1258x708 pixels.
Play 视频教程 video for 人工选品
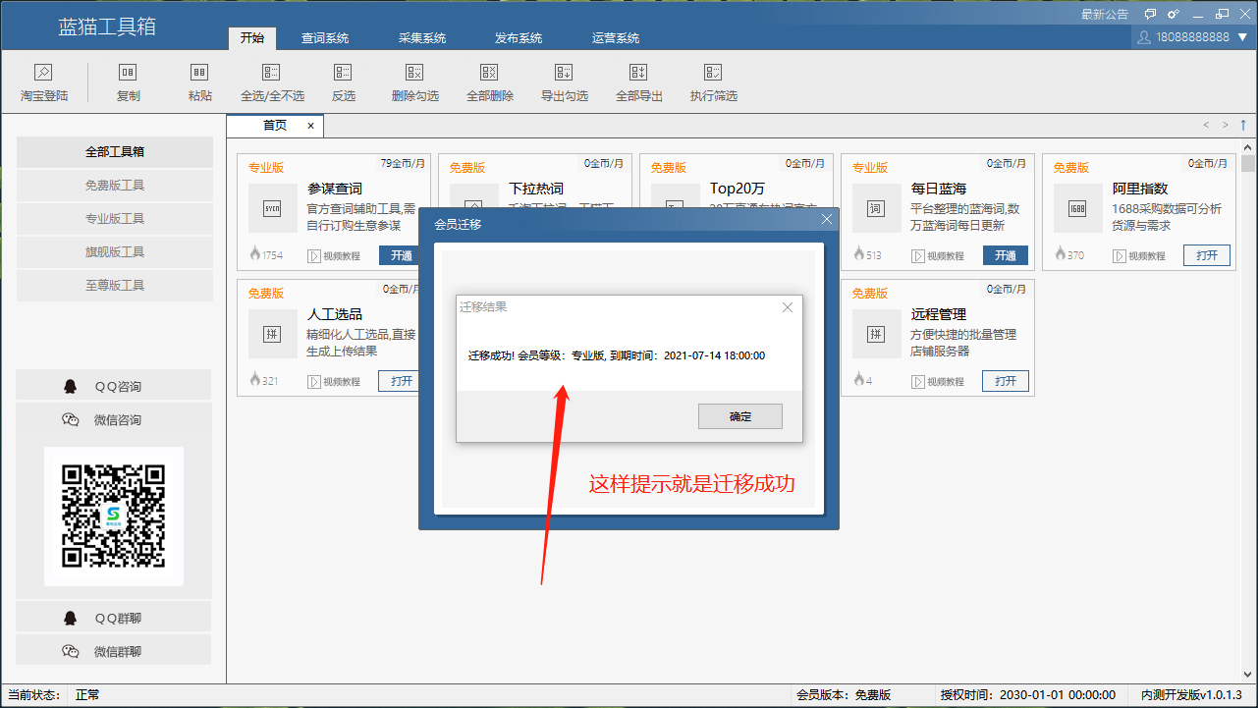(334, 381)
